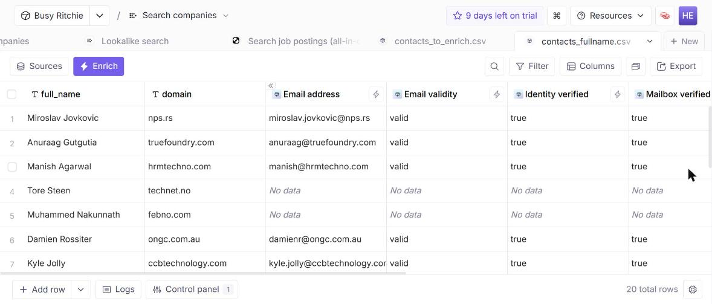Select the damienr@ongc.com.au email cell
Image resolution: width=712 pixels, height=304 pixels.
click(x=326, y=239)
